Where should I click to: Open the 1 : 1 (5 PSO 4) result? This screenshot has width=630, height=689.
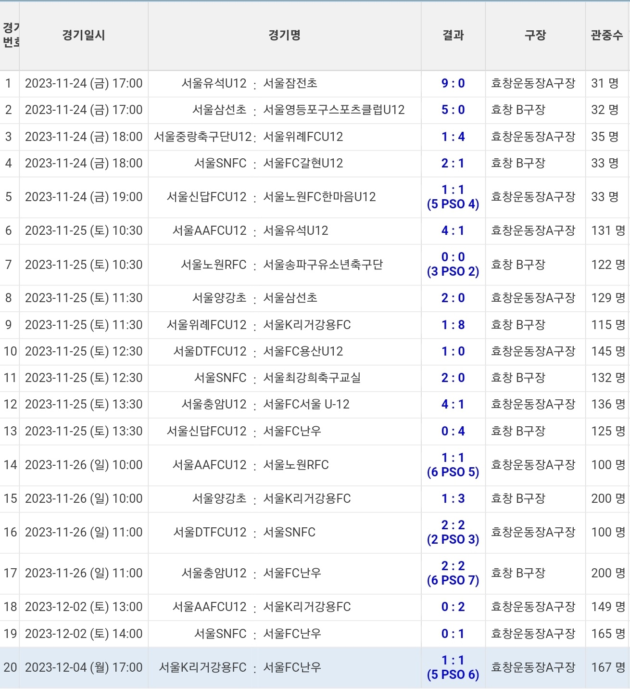click(x=453, y=197)
